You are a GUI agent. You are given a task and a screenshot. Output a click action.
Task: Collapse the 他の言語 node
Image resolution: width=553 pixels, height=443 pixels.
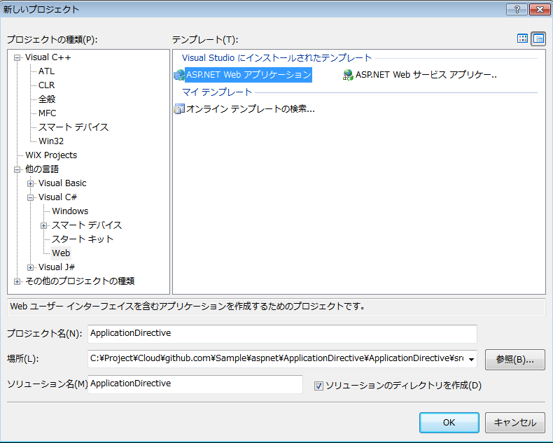click(17, 169)
